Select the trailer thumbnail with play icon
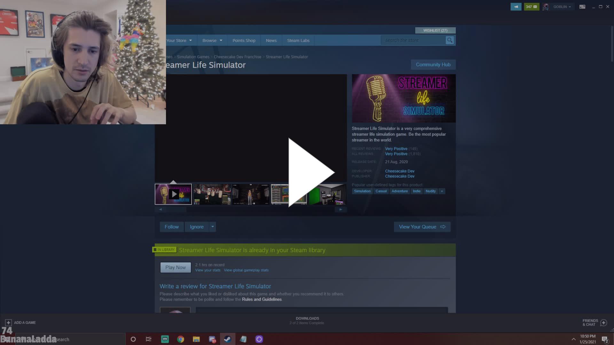This screenshot has width=614, height=345. pyautogui.click(x=173, y=194)
